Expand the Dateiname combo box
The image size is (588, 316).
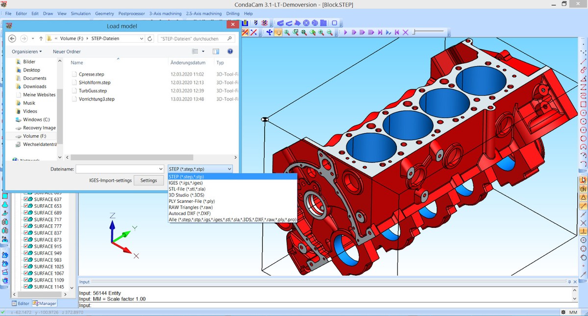click(161, 169)
